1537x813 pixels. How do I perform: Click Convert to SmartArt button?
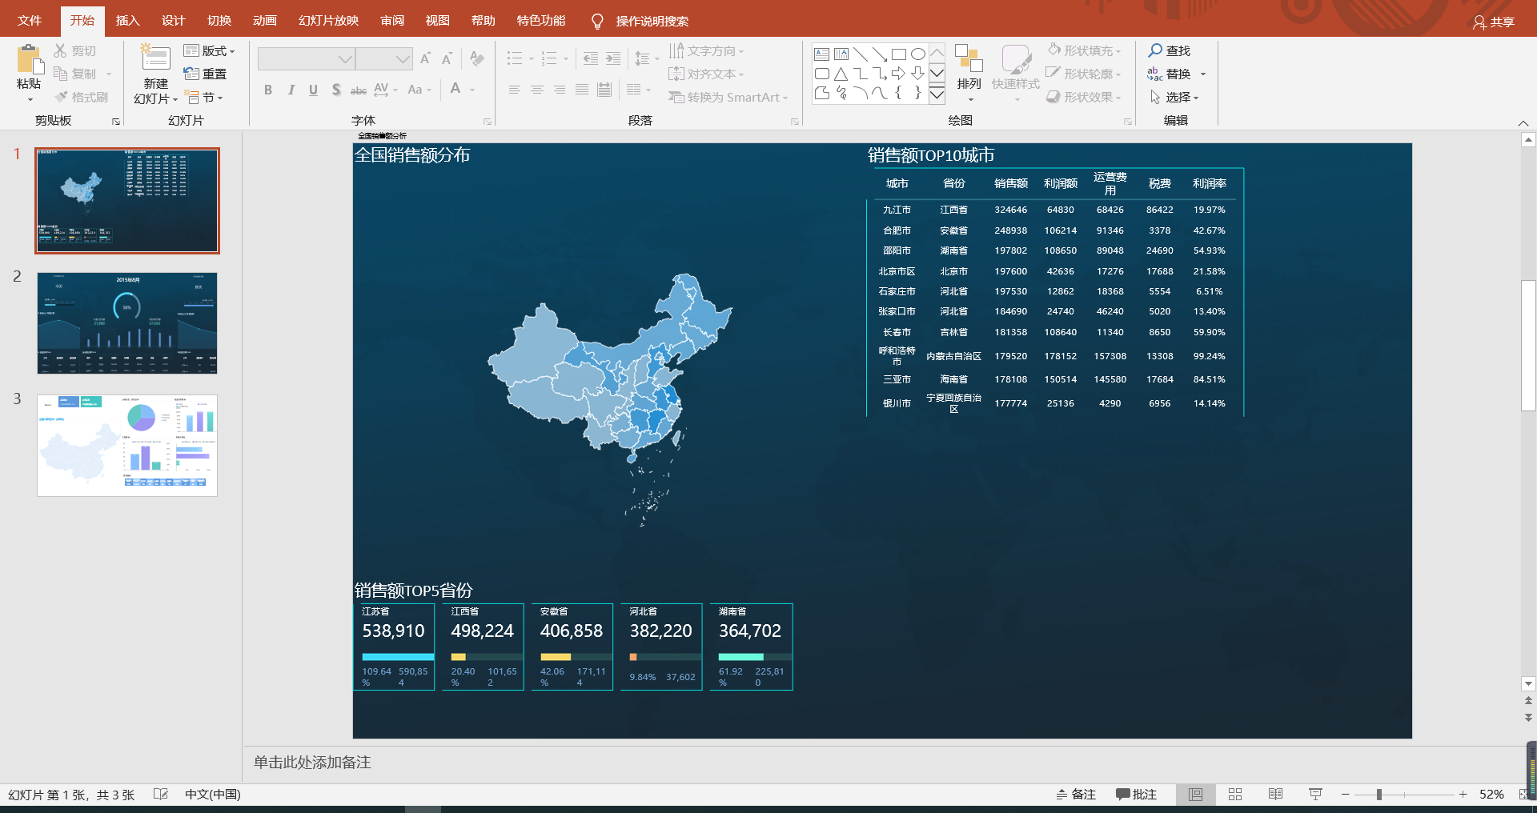(728, 97)
